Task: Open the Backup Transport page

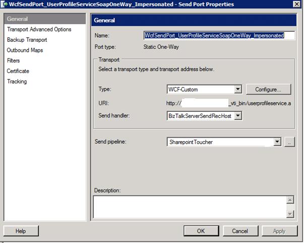Action: 27,40
